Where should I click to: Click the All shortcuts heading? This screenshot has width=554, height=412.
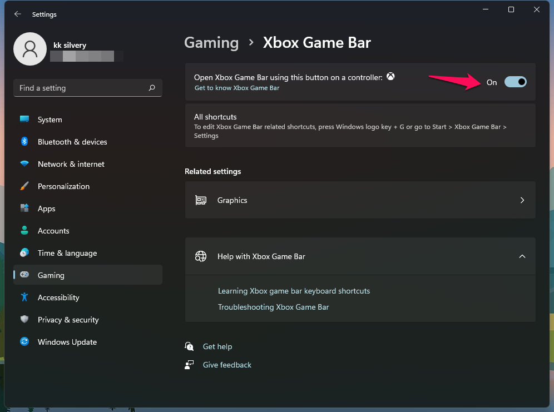point(215,117)
